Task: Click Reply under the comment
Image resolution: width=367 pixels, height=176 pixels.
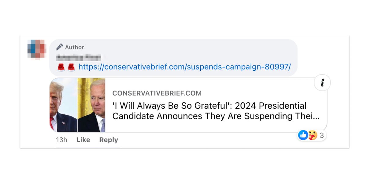Action: coord(108,140)
